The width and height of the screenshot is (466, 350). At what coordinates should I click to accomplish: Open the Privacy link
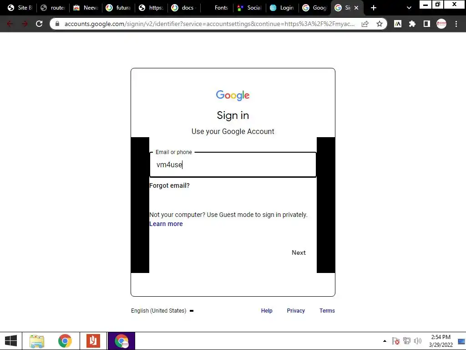[x=296, y=311]
